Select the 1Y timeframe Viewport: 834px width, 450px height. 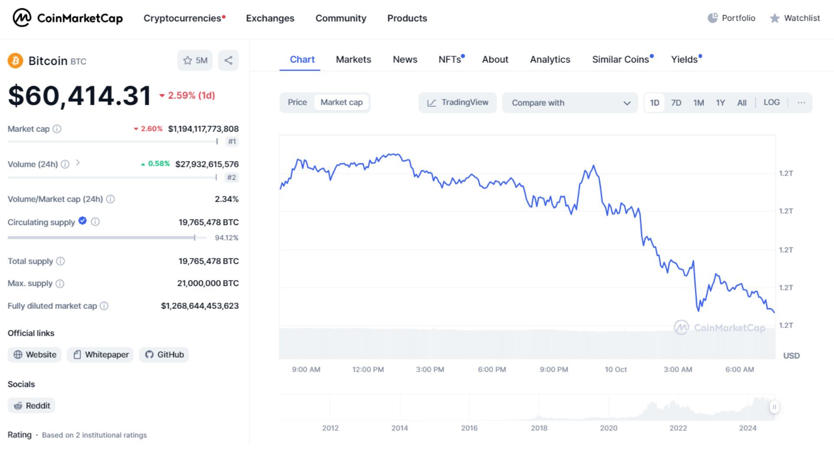(x=720, y=103)
